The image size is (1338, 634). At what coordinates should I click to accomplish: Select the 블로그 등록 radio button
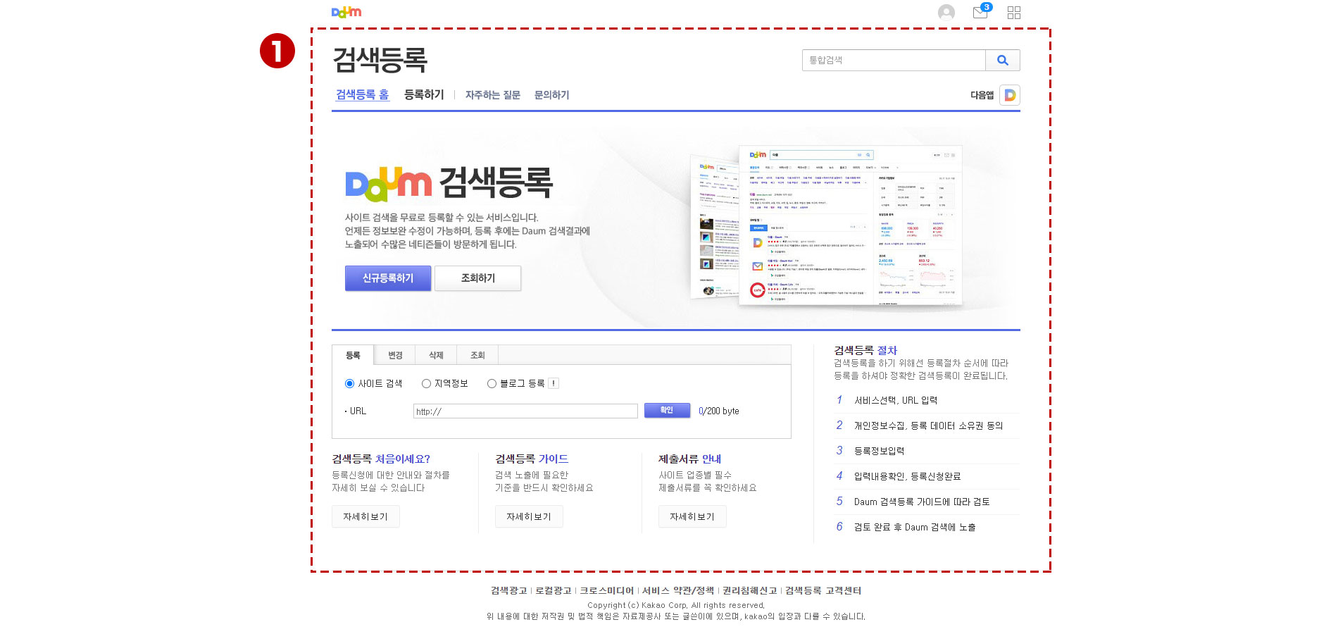pos(492,383)
